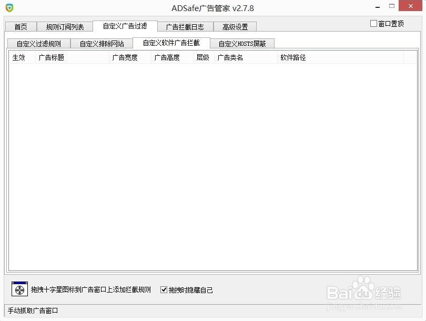Uncheck 拖拽时隐藏自己 checkbox
Screen dimensions: 426x321
coord(164,290)
